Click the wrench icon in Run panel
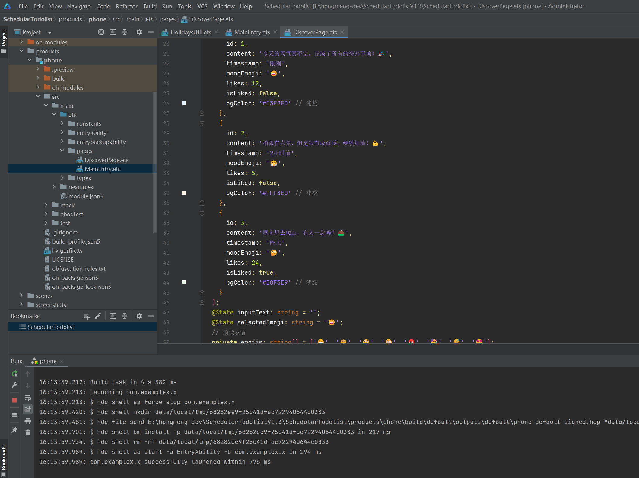The width and height of the screenshot is (639, 478). 14,385
